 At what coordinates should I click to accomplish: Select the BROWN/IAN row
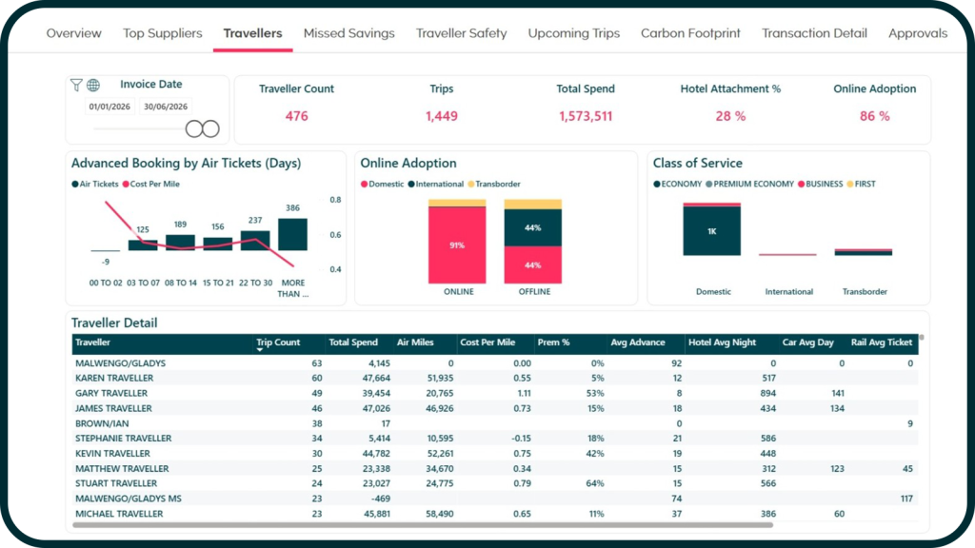495,423
